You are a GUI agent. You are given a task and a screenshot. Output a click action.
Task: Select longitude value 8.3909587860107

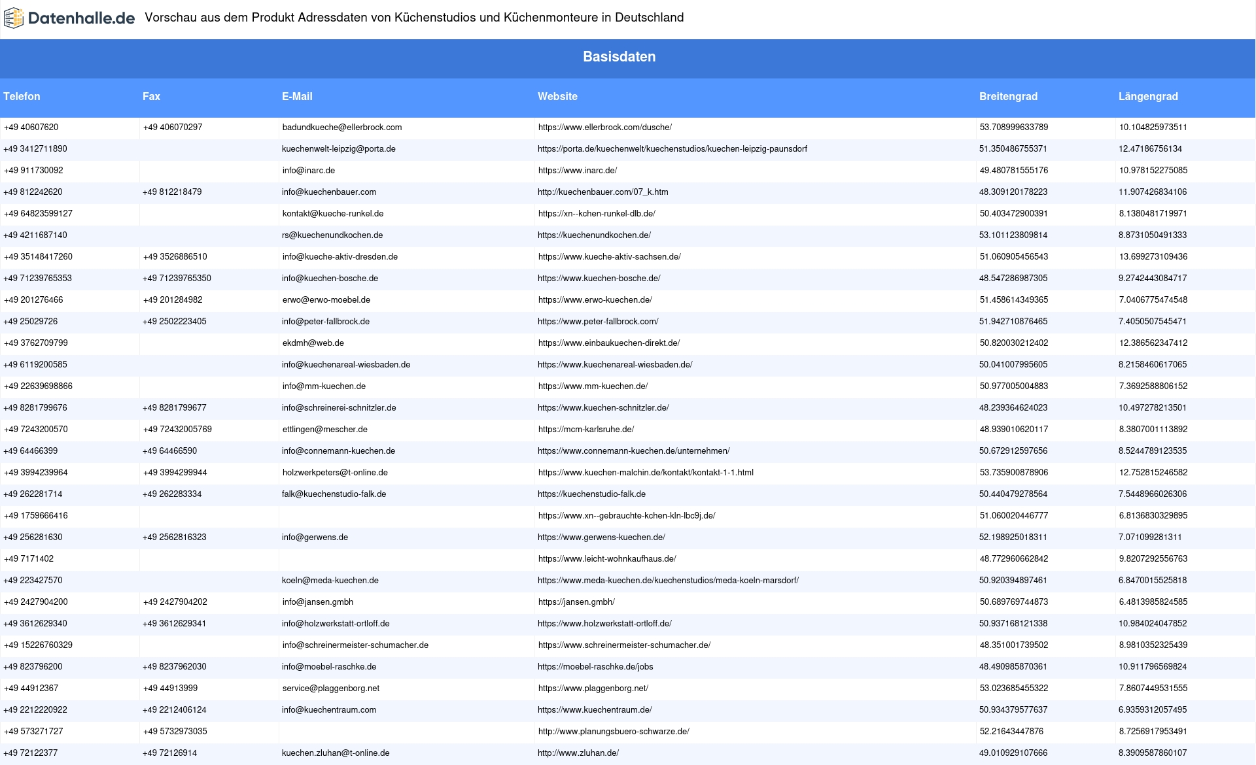point(1153,753)
